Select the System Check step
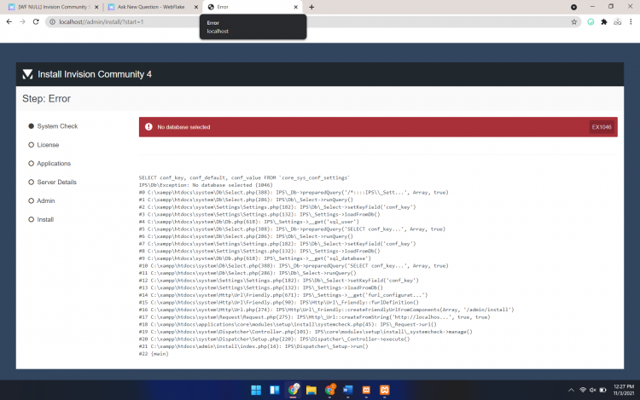Image resolution: width=640 pixels, height=400 pixels. (57, 126)
